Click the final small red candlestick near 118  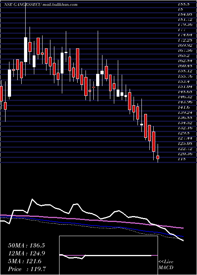pos(158,157)
